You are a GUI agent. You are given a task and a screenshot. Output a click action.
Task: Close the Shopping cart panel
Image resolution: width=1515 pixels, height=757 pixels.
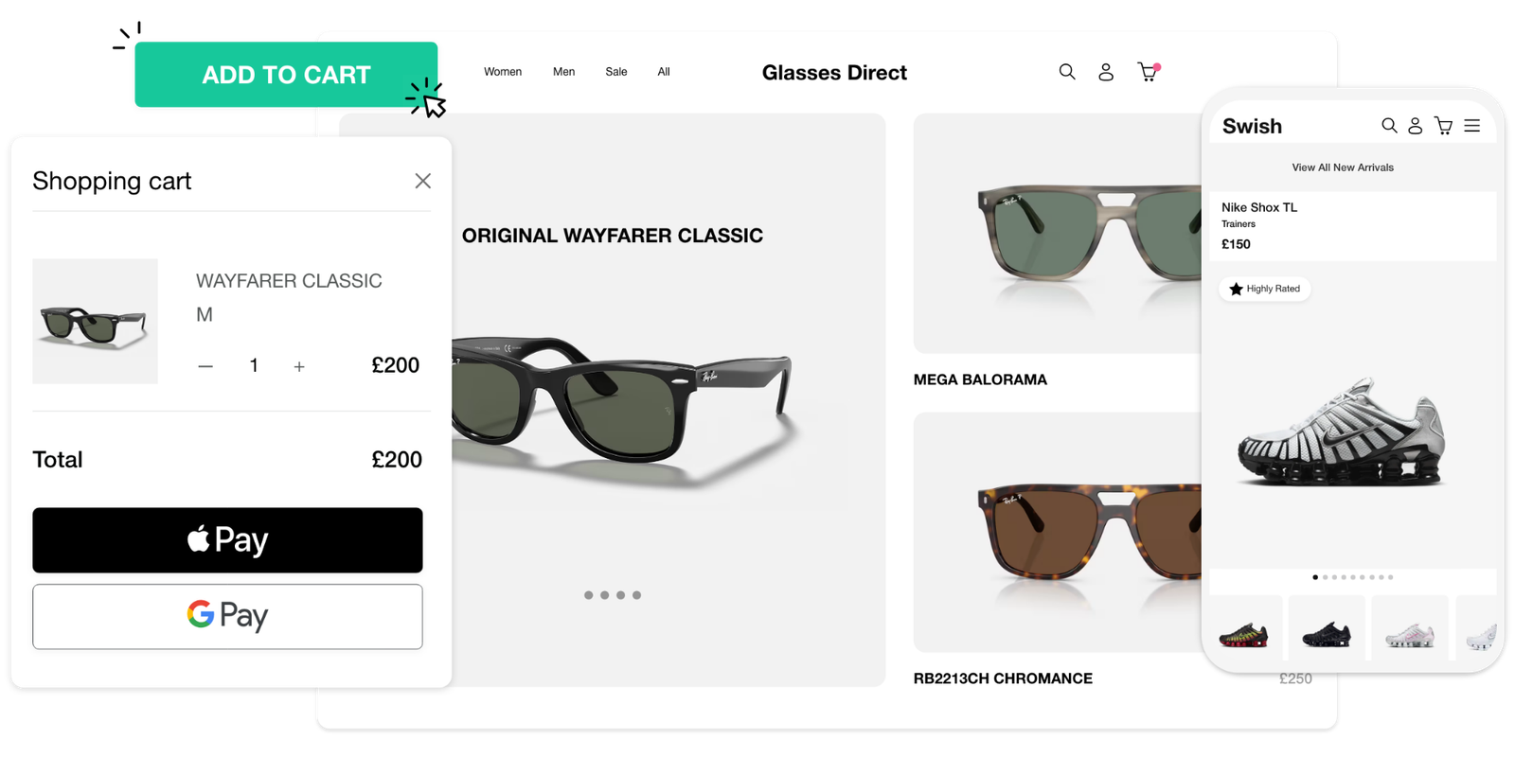422,181
